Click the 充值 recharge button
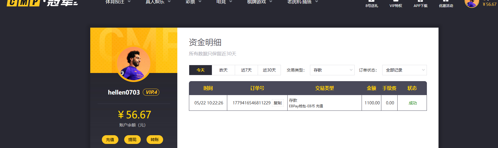This screenshot has width=498, height=148. 110,140
